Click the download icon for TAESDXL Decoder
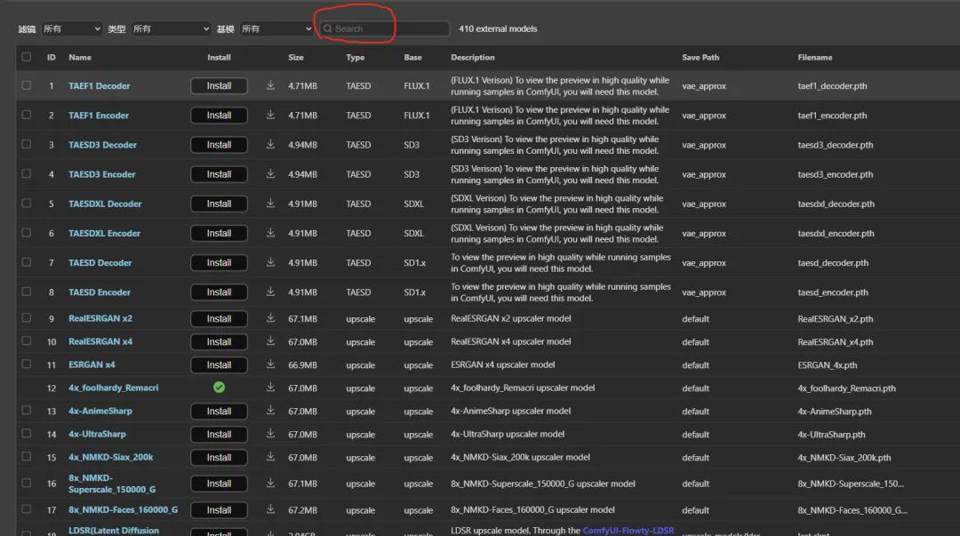Image resolution: width=960 pixels, height=536 pixels. pyautogui.click(x=270, y=204)
